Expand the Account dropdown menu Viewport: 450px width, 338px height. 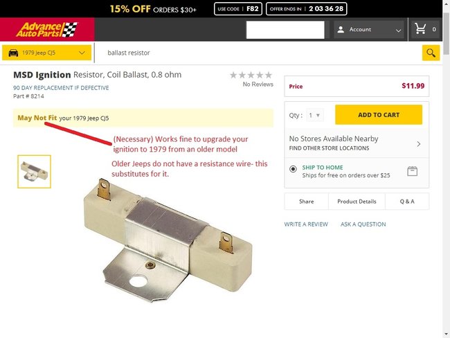point(397,30)
